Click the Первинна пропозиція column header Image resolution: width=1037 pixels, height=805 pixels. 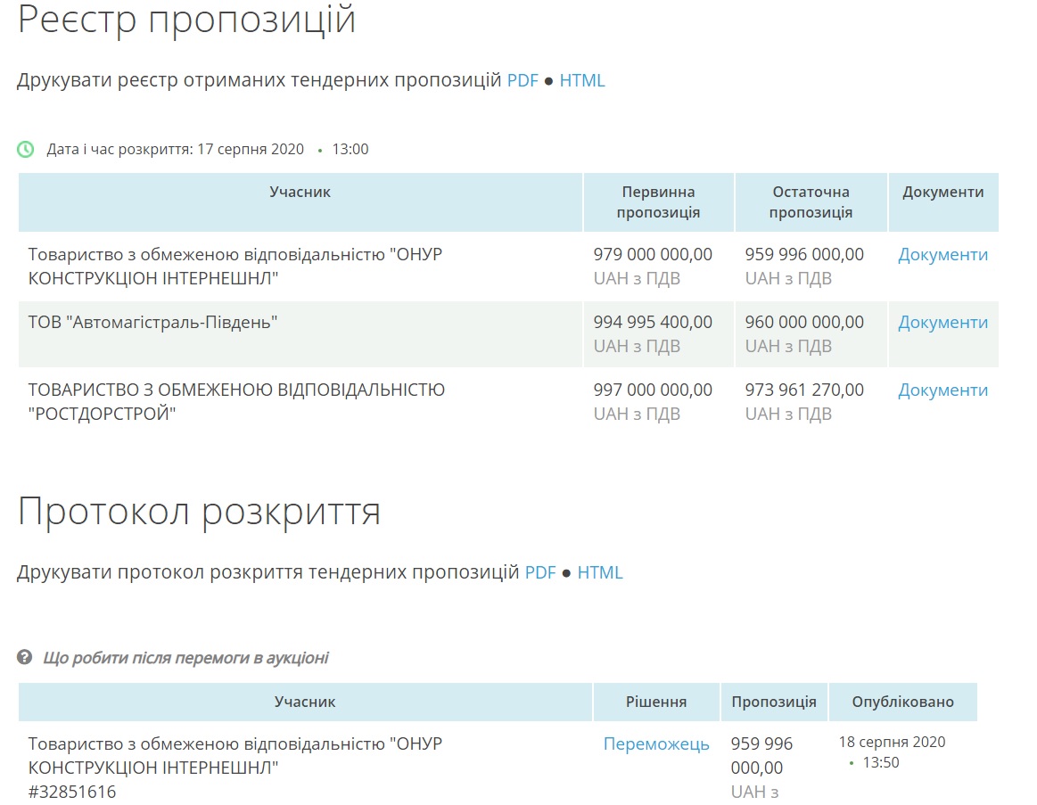pos(658,202)
